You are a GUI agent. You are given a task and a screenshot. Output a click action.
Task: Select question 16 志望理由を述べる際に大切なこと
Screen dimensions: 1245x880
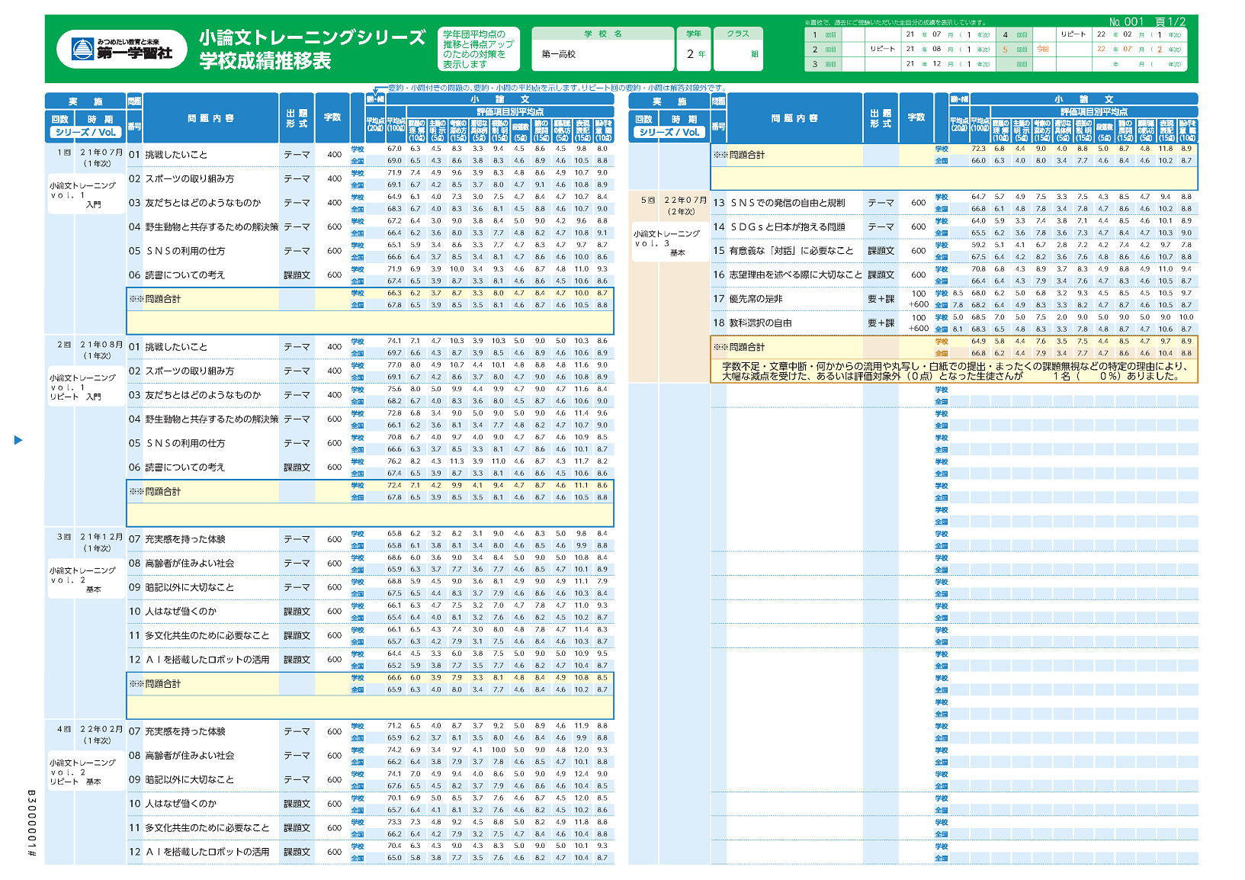coord(787,275)
